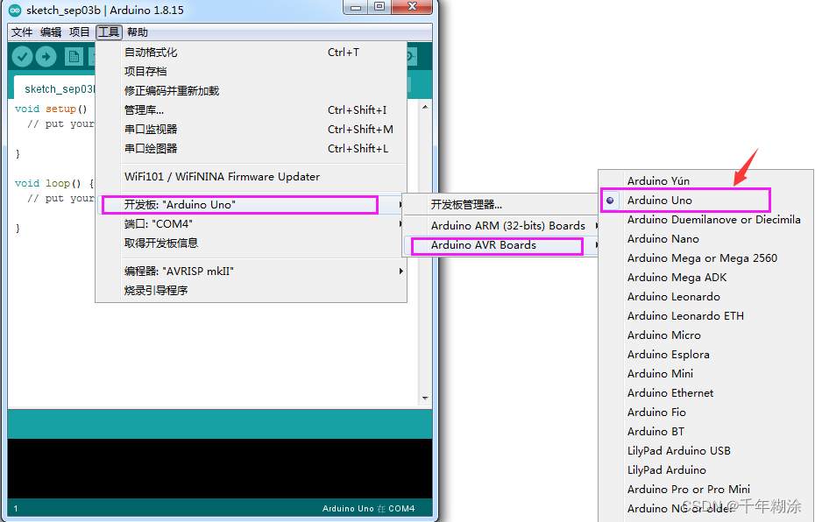Pick the plain LilyPad Arduino board
Screen dimensions: 815x522
(705, 469)
